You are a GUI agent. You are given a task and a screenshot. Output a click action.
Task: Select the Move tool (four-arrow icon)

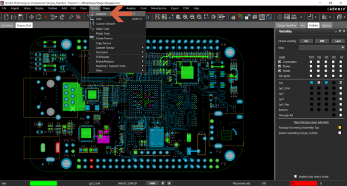(x=32, y=17)
